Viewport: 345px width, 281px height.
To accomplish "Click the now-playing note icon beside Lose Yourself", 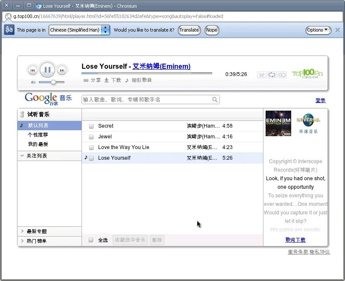I will [x=86, y=158].
